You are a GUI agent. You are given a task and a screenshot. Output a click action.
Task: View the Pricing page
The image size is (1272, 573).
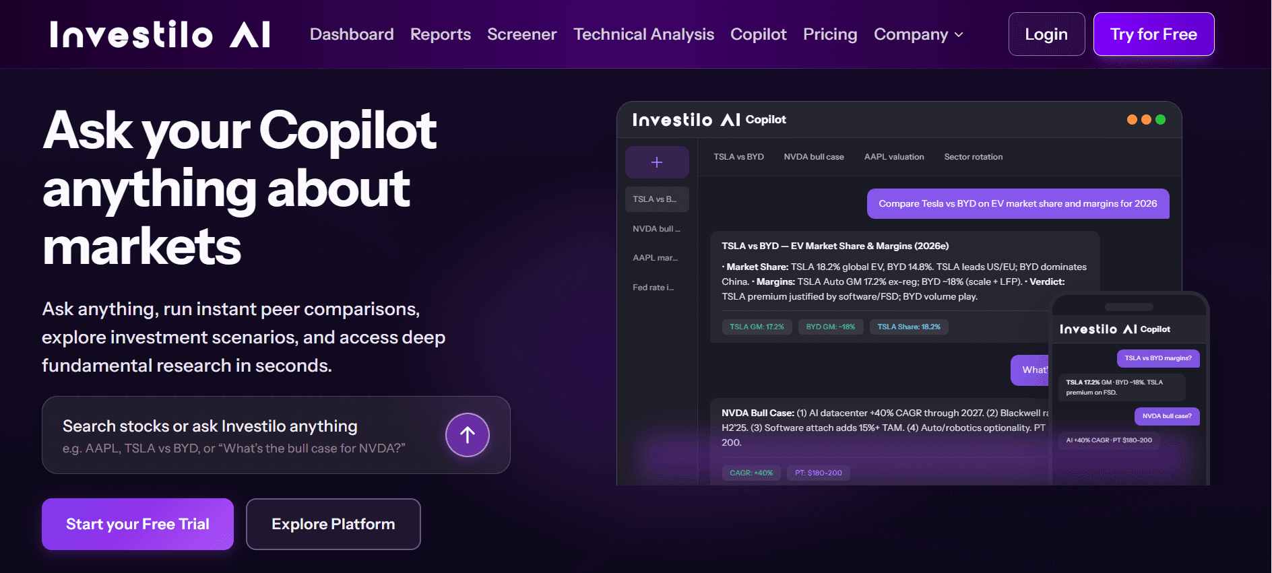(x=830, y=34)
